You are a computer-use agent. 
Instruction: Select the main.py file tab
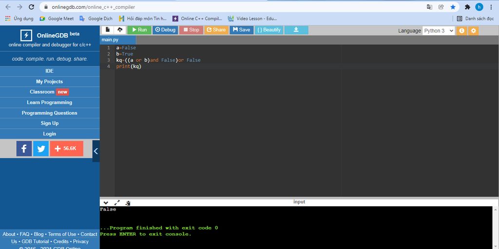coord(118,40)
